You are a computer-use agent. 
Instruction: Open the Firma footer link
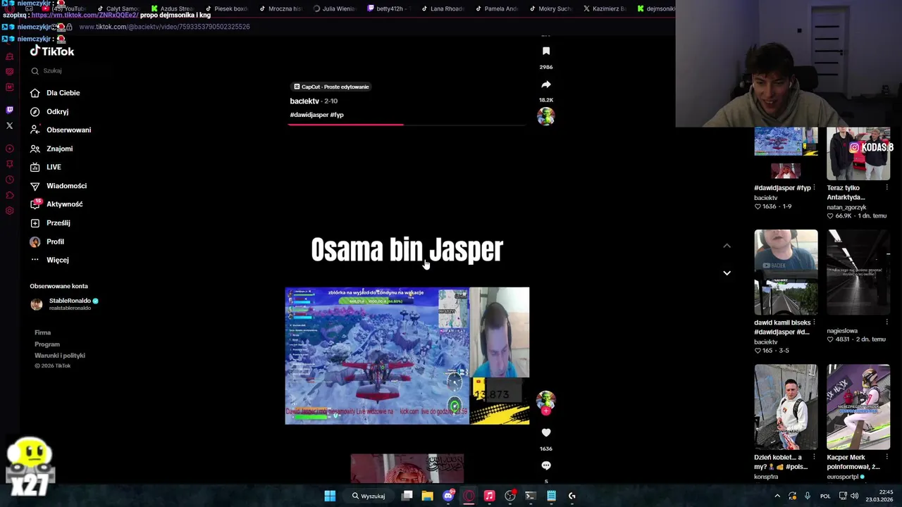(42, 332)
